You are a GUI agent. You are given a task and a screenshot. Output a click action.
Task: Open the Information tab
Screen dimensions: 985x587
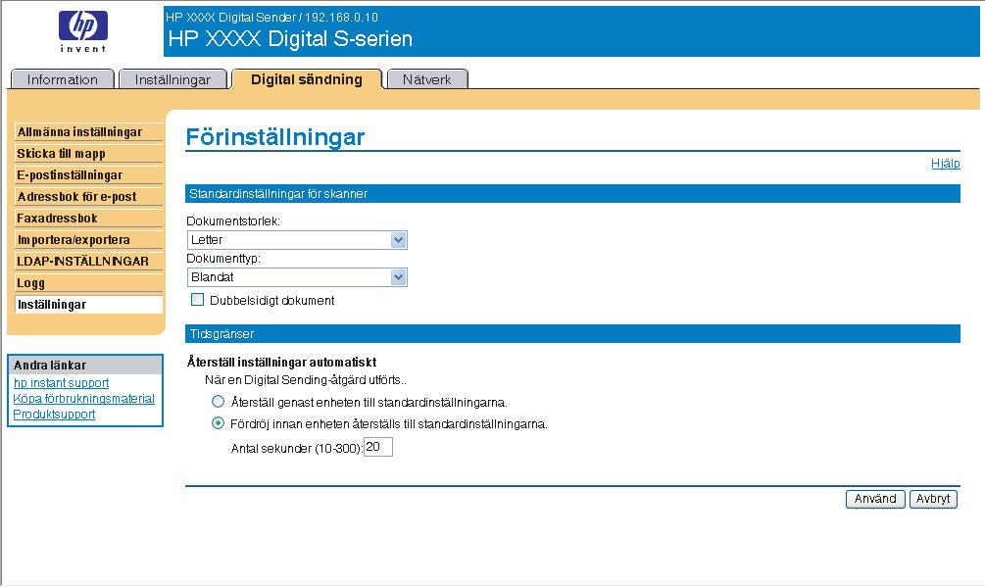62,79
